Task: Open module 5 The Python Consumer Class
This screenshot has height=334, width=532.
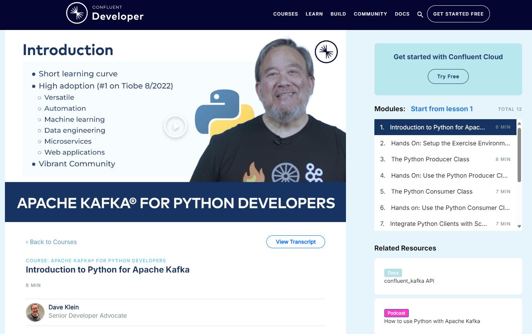Action: [x=445, y=192]
